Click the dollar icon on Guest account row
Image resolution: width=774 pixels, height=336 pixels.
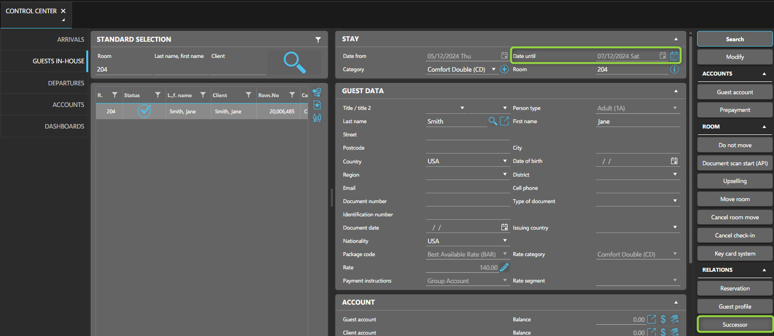click(x=663, y=319)
